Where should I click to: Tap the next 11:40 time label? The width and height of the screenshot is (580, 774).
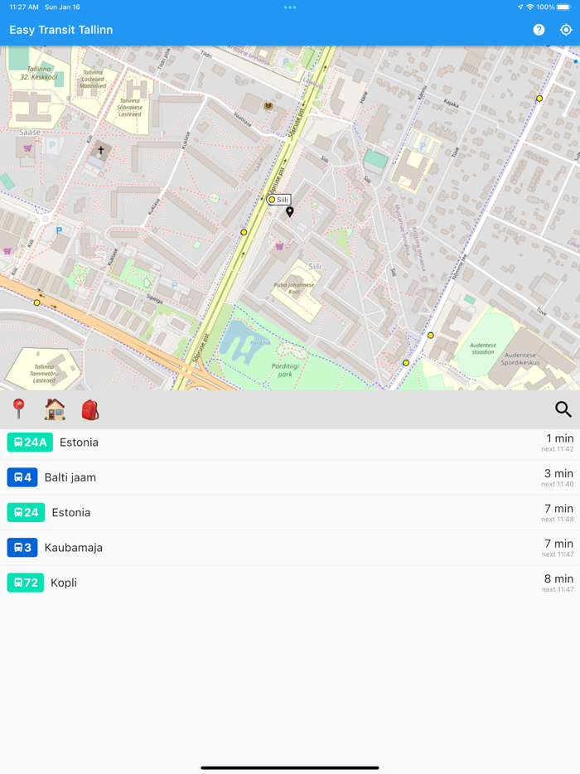tap(558, 484)
